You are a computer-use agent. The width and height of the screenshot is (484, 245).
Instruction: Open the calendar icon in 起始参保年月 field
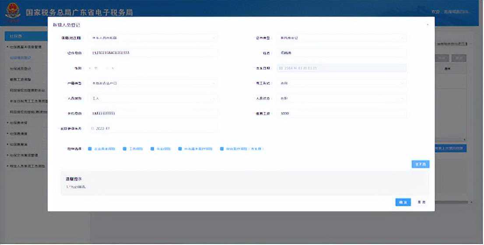pos(92,129)
